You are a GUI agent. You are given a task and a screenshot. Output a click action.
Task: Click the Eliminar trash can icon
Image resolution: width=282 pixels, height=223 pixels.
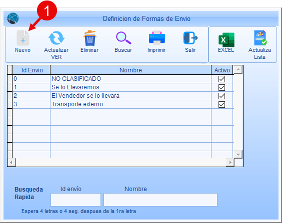tap(89, 38)
